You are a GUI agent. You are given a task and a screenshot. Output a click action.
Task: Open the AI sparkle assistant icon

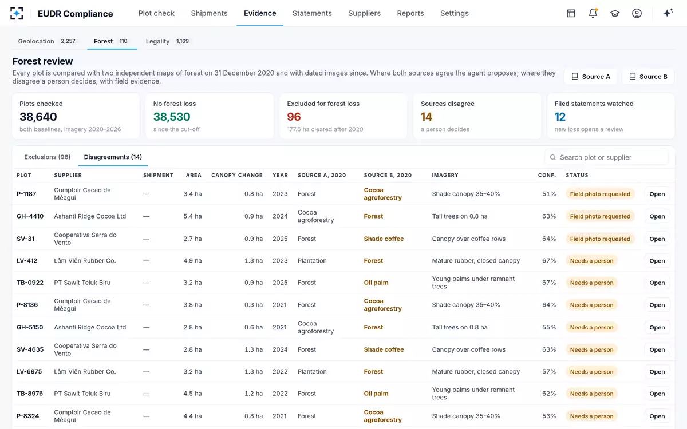coord(668,13)
